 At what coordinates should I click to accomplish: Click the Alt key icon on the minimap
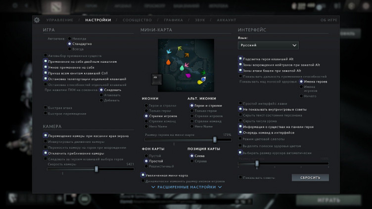[155, 77]
